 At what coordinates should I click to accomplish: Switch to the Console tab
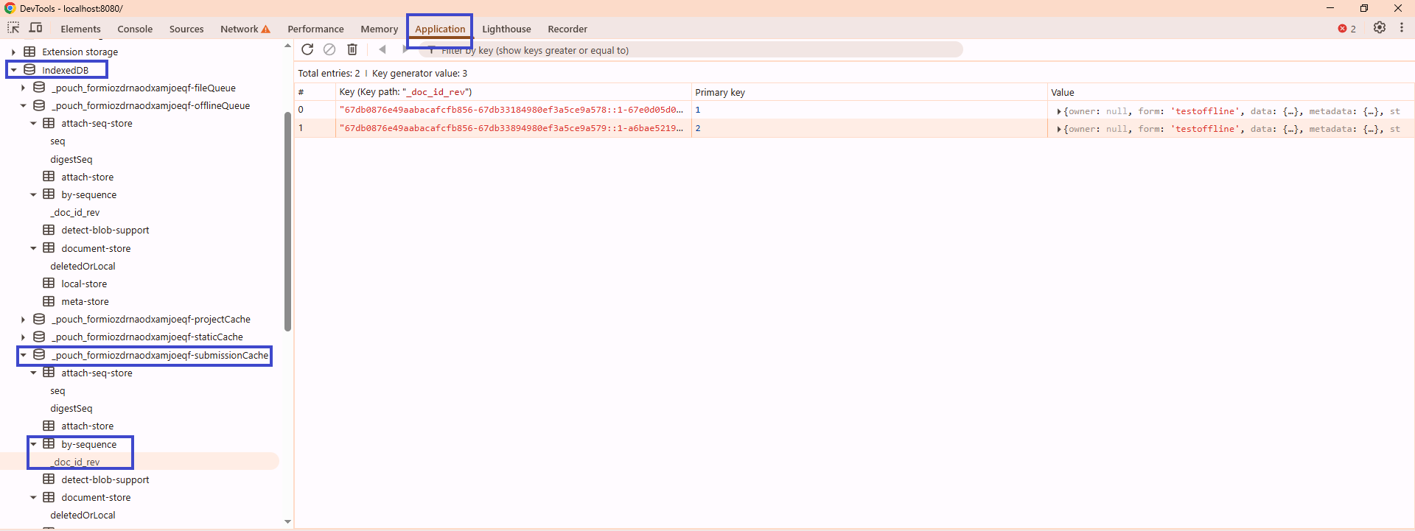(x=135, y=29)
